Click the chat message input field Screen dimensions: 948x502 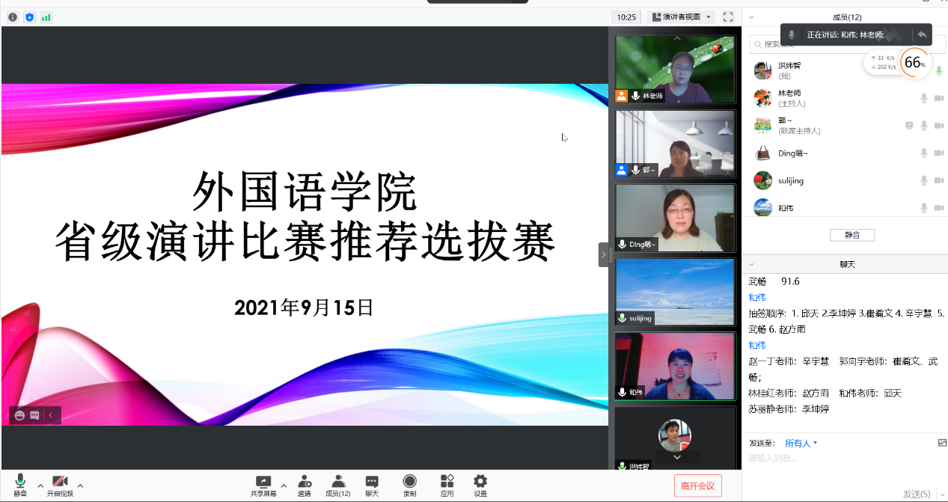click(845, 468)
